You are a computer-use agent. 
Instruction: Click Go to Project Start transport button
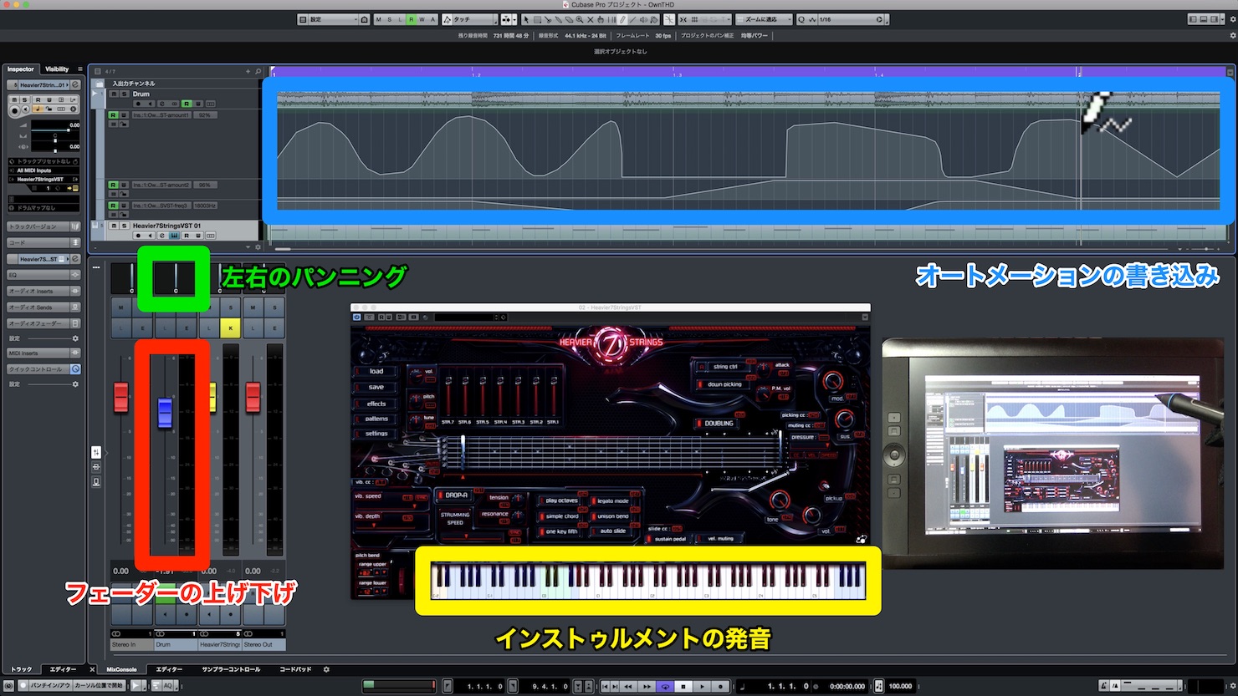click(604, 686)
